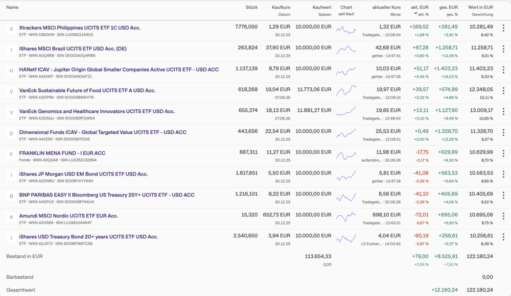Open VanEck Genomics and Healthcare Innovators link
Image resolution: width=511 pixels, height=296 pixels.
(x=97, y=111)
